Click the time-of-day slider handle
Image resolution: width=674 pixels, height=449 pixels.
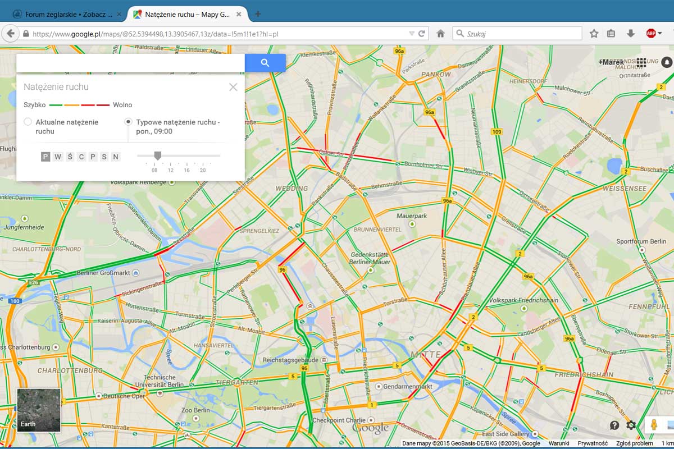click(158, 155)
